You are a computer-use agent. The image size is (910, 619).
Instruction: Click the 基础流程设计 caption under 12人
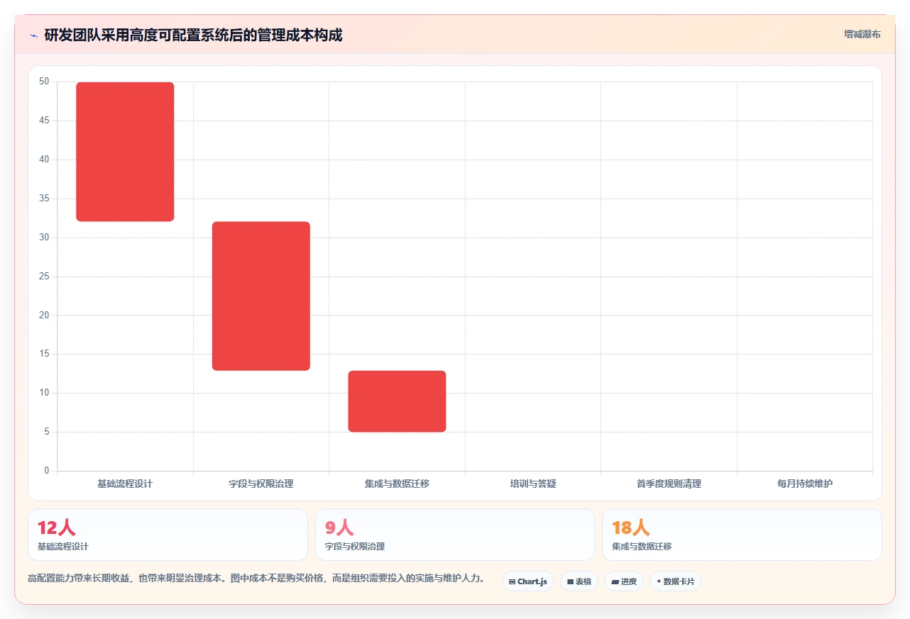pyautogui.click(x=63, y=547)
